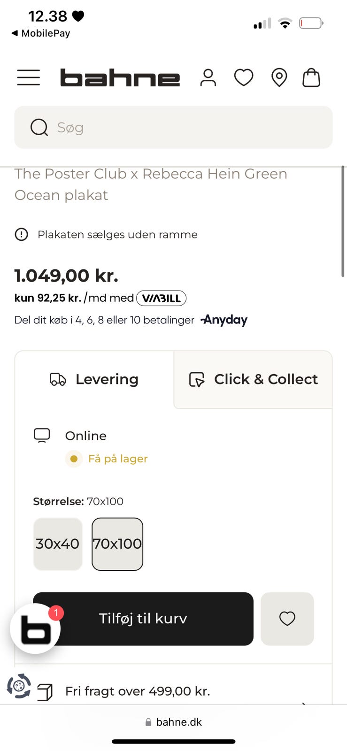Go back to MobilePay app

[41, 33]
